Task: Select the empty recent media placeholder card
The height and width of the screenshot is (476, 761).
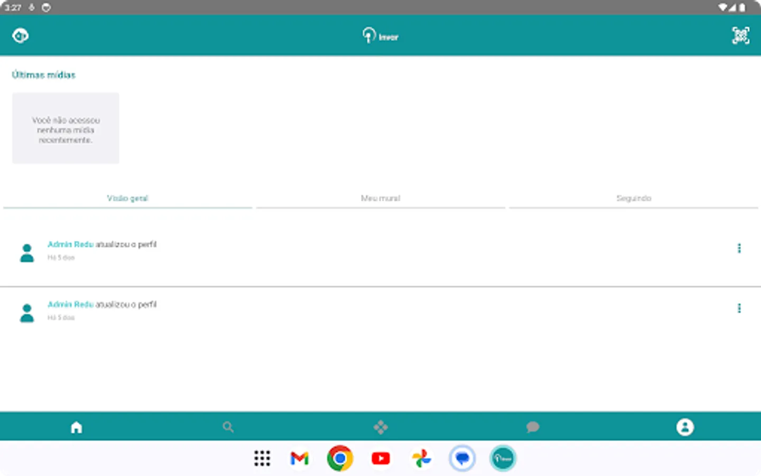Action: [x=65, y=128]
